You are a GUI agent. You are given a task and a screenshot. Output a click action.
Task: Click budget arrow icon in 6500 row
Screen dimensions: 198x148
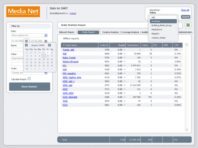124,89
